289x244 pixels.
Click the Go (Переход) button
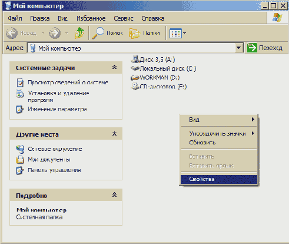pos(265,48)
